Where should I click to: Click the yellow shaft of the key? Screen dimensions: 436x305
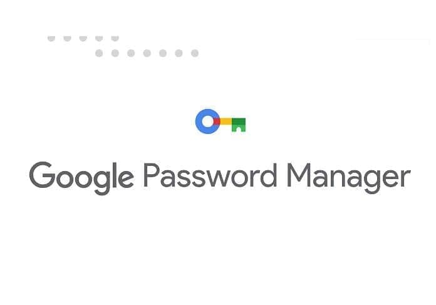tap(225, 120)
